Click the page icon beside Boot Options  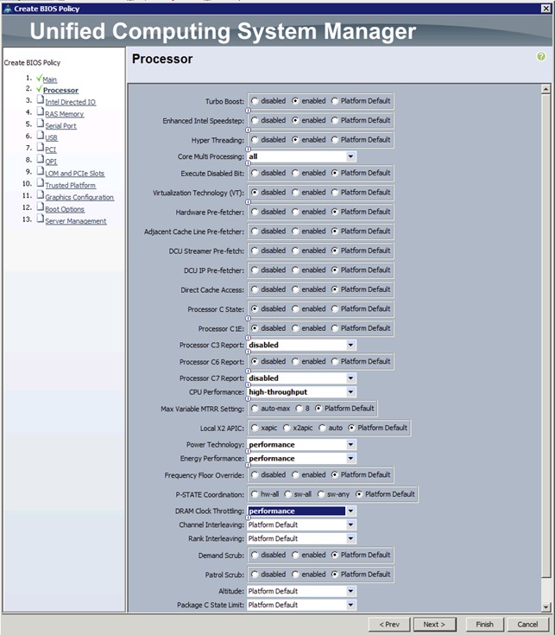(x=40, y=206)
